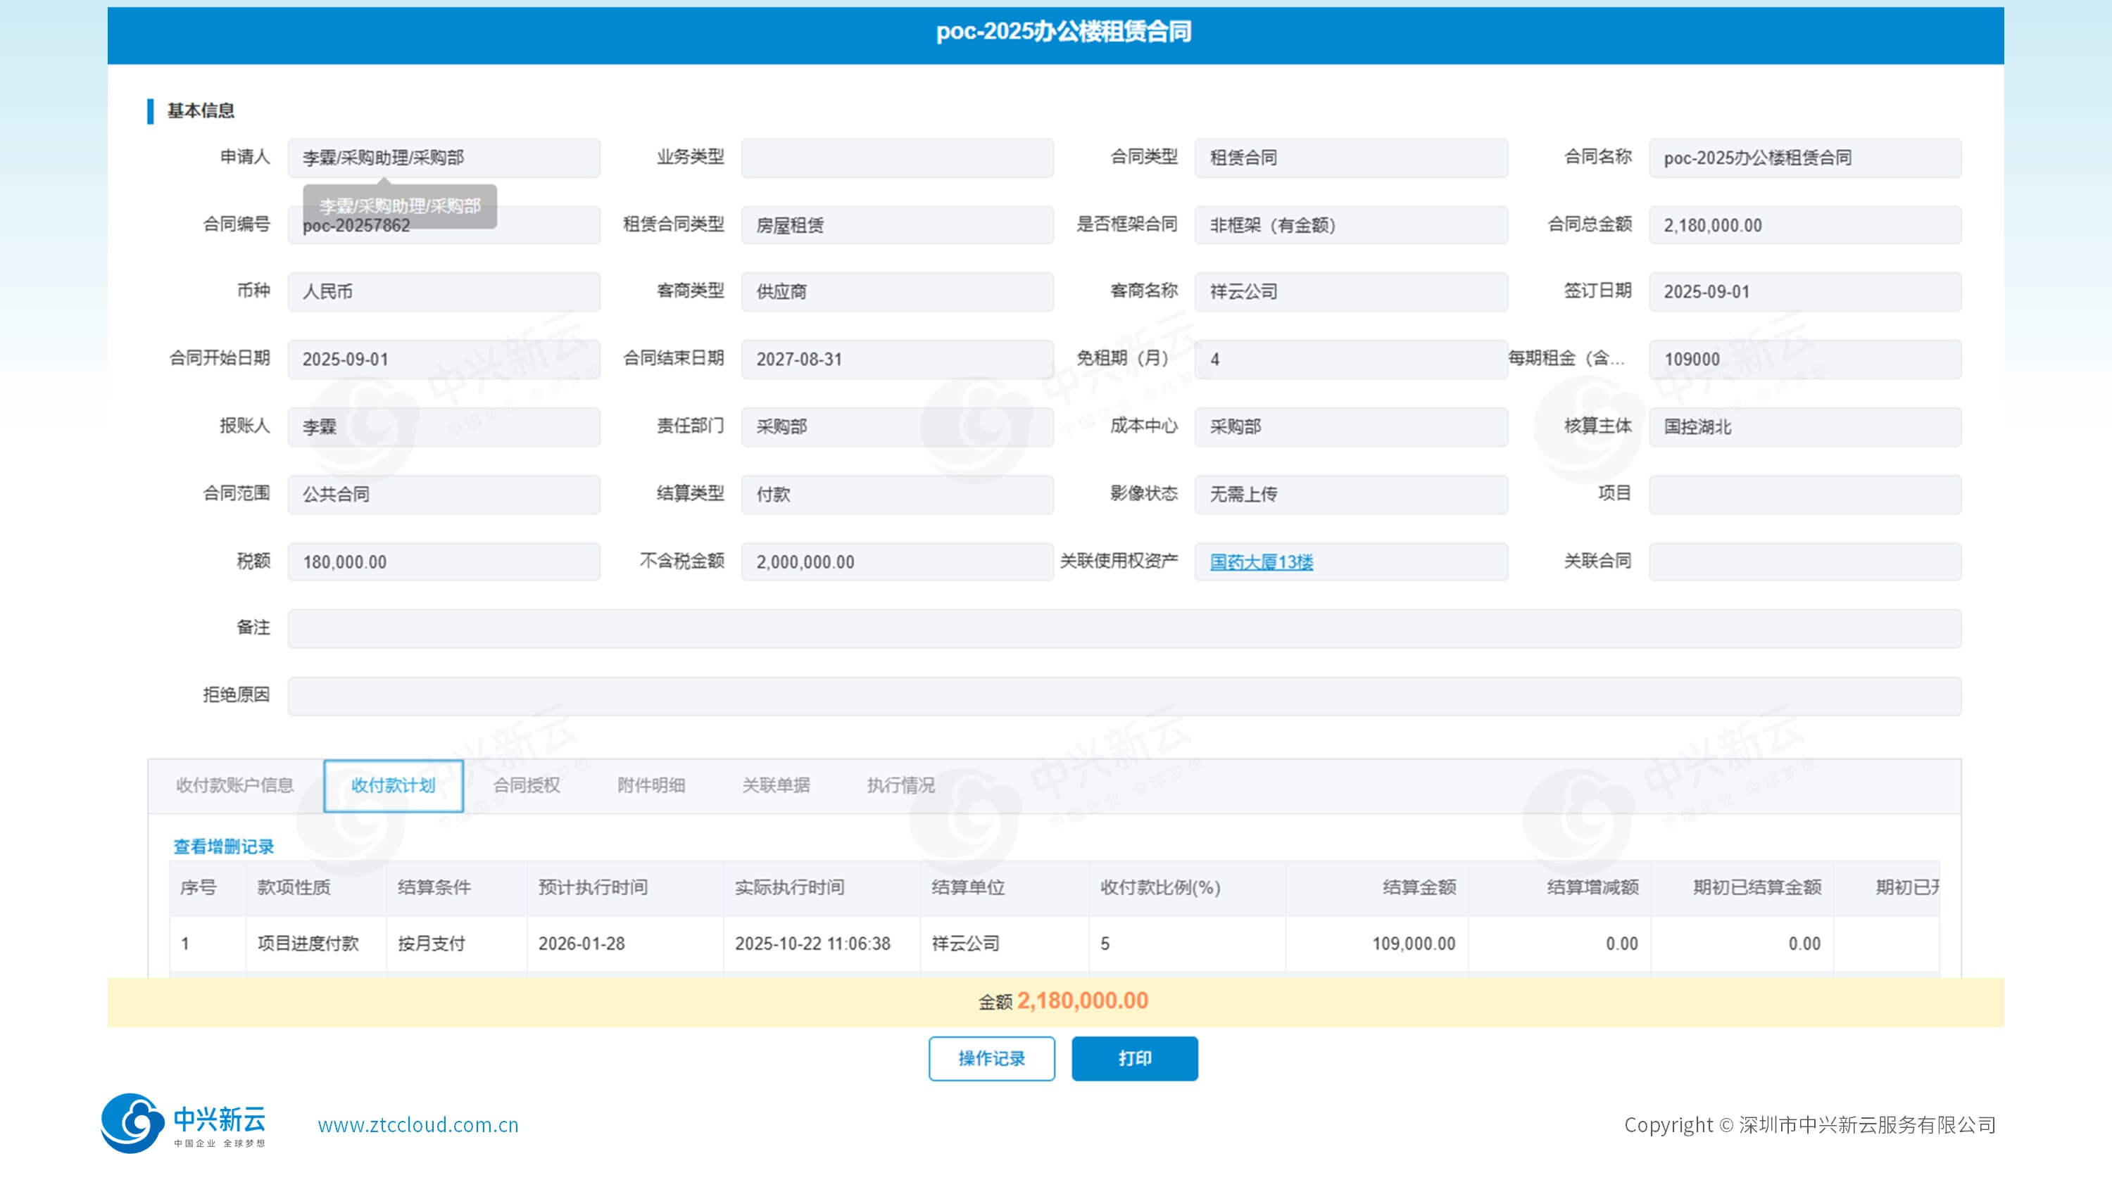This screenshot has height=1187, width=2112.
Task: Go to the 关联单据 tab
Action: (x=776, y=785)
